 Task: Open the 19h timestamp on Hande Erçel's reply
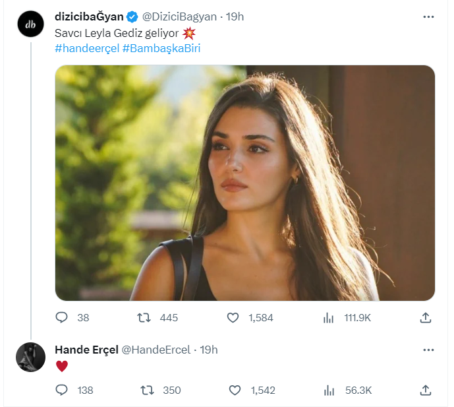pyautogui.click(x=209, y=350)
